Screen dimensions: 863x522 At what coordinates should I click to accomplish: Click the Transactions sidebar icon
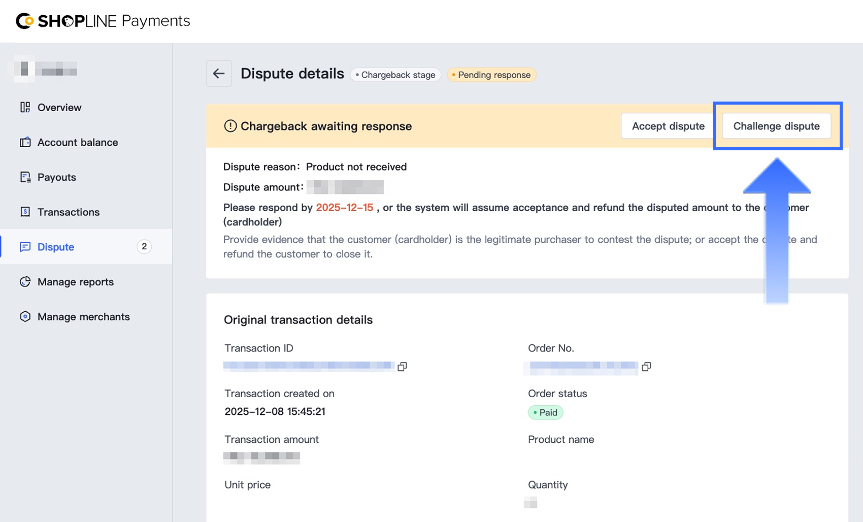(25, 212)
